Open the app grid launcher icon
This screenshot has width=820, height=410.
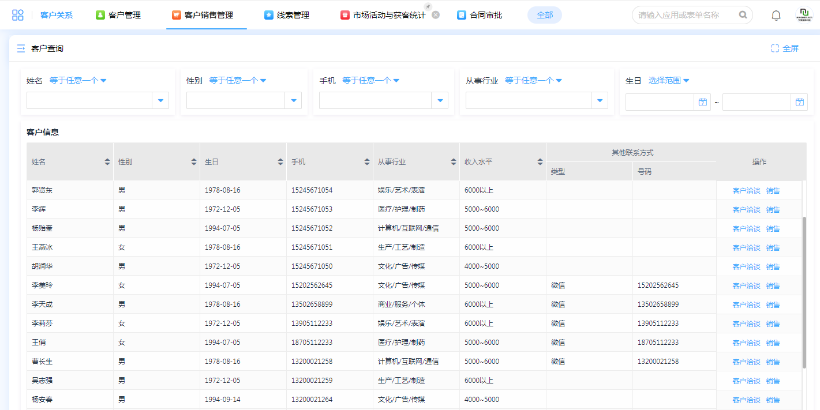click(18, 15)
